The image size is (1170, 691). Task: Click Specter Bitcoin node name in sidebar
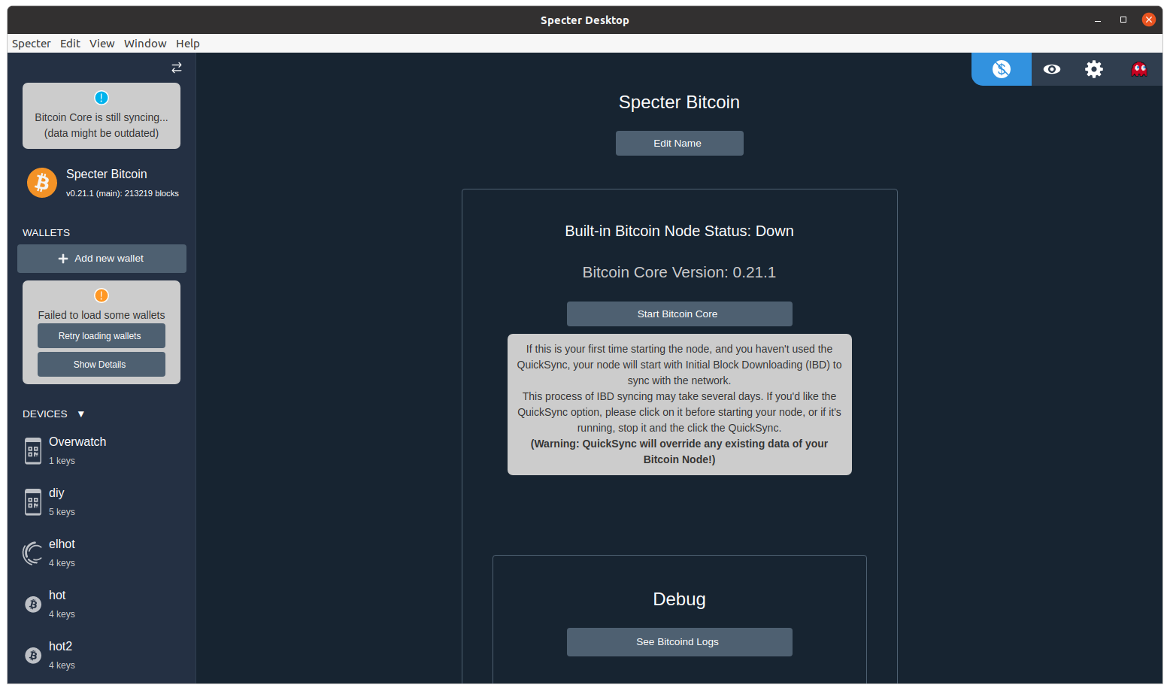(x=107, y=174)
